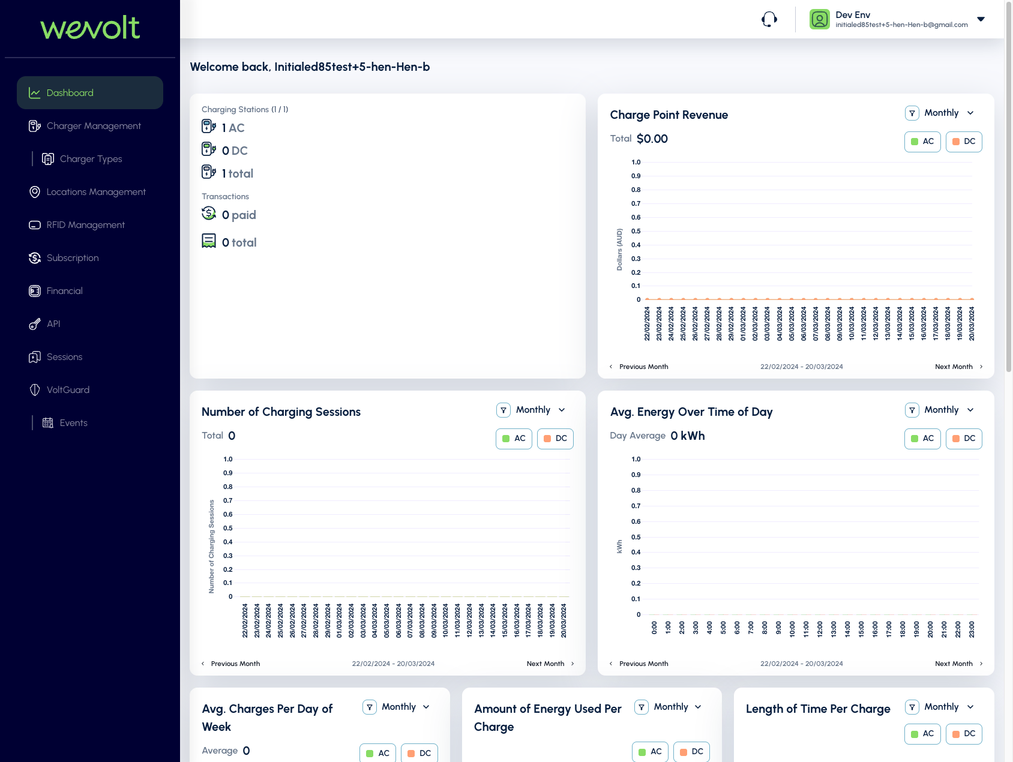Screen dimensions: 1013x762
Task: Click the page vertical scrollbar
Action: (x=1009, y=186)
